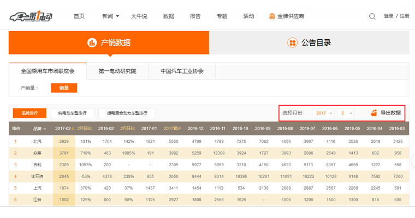Open the search magnifier icon
415x218 pixels.
click(372, 16)
